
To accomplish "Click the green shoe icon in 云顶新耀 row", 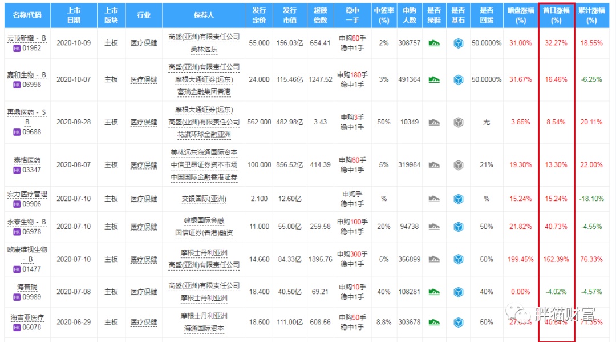I will click(434, 43).
